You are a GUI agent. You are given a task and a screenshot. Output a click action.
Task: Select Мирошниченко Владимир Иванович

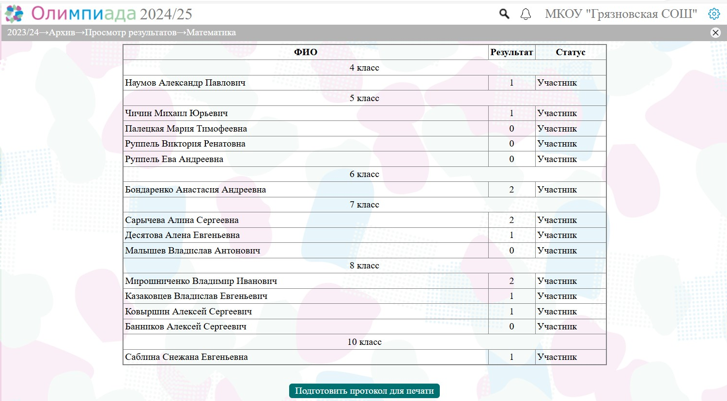(x=201, y=281)
